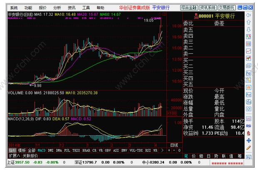Image resolution: width=258 pixels, height=171 pixels.
Task: Click the candlestick chart icon in sidebar
Action: tap(248, 58)
